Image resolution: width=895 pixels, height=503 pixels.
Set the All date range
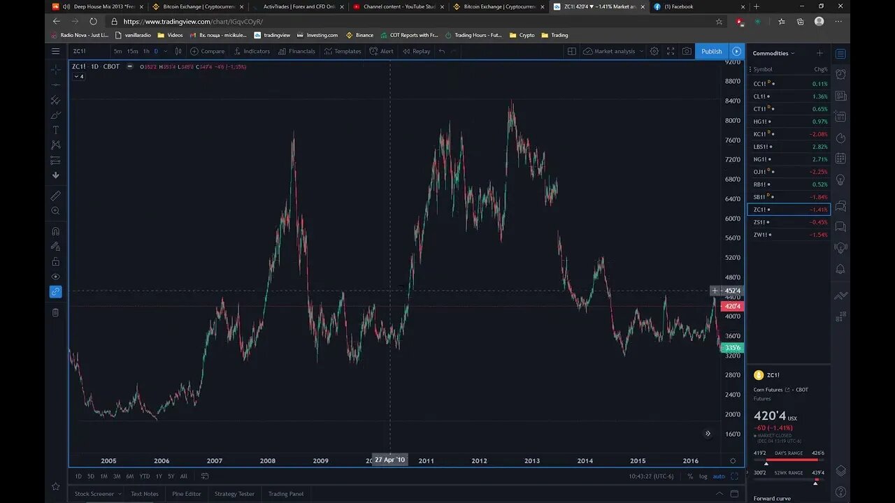184,476
